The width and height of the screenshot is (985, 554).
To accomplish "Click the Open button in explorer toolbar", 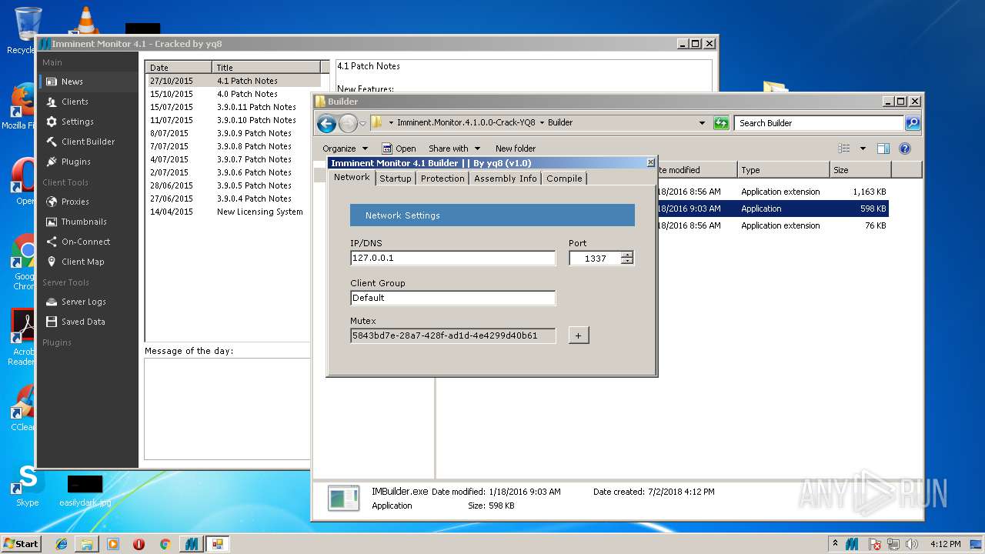I will pos(399,149).
